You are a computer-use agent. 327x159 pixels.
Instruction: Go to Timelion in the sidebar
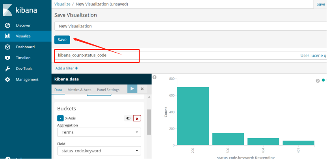coord(23,58)
